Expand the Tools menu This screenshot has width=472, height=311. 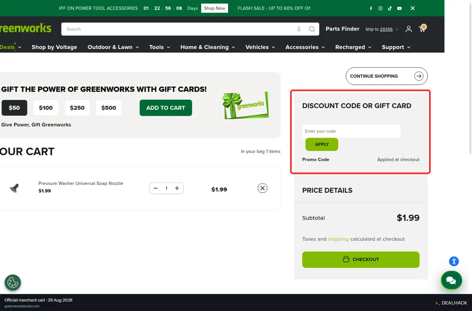click(159, 47)
